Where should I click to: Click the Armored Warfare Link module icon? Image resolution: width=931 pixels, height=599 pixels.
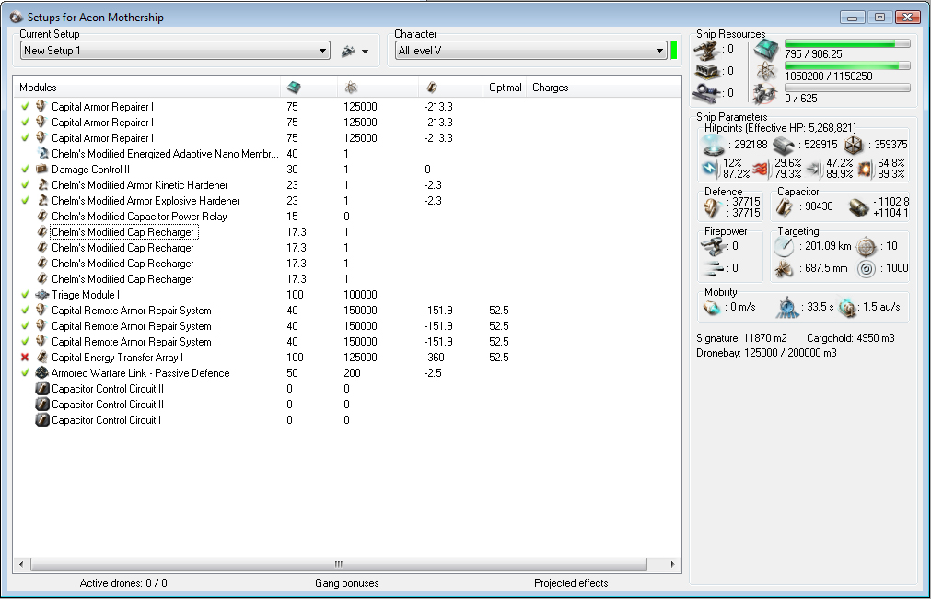tap(41, 373)
